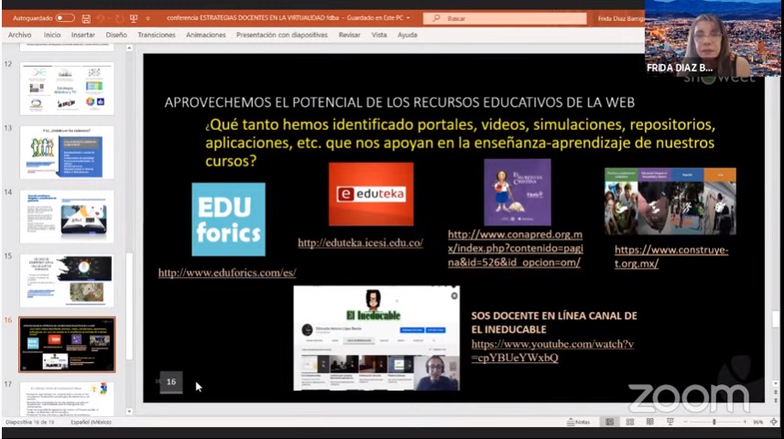Switch to Normal view icon

coord(609,422)
